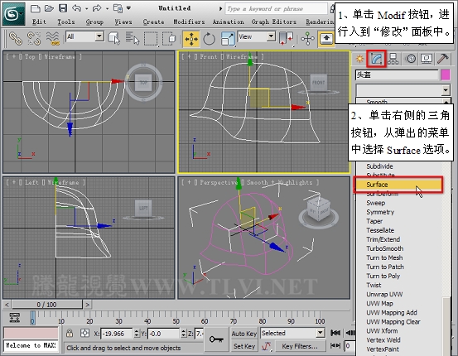
Task: Open the Tools menu
Action: point(66,22)
